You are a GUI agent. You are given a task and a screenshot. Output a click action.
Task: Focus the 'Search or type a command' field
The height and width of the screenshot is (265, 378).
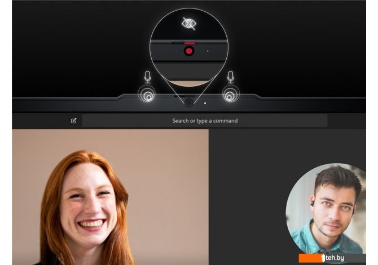click(205, 121)
